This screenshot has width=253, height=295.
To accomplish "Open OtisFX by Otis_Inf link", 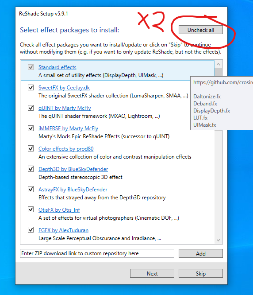I will click(x=59, y=210).
